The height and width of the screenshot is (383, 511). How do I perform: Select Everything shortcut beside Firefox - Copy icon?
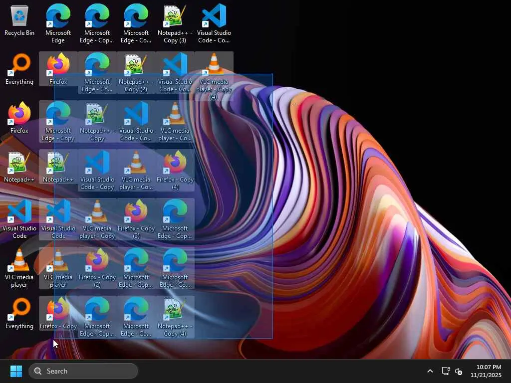click(x=19, y=313)
